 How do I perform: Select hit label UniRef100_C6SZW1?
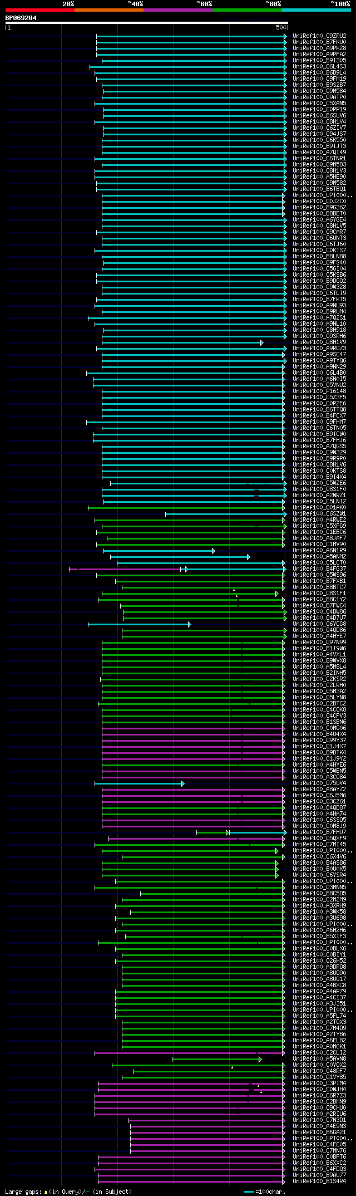point(319,513)
